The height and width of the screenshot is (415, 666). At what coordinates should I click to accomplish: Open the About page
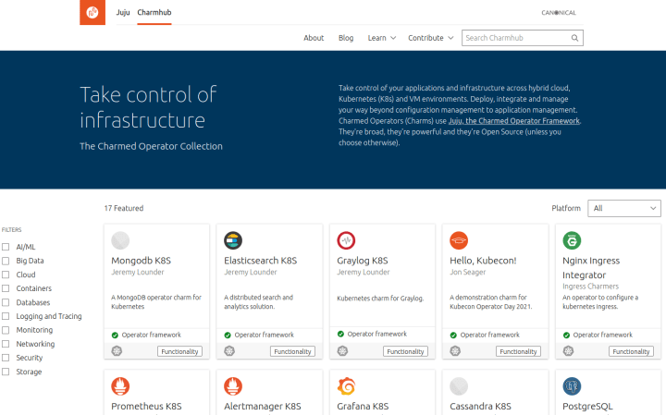coord(314,38)
